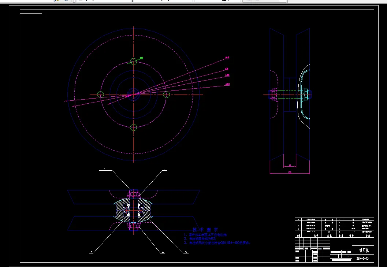
Task: Click part callout number 5
Action: click(x=92, y=252)
